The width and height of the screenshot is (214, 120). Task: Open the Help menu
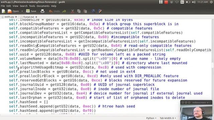click(x=53, y=6)
